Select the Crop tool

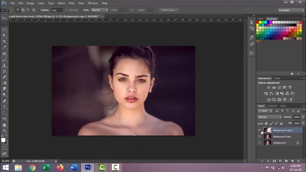4,42
